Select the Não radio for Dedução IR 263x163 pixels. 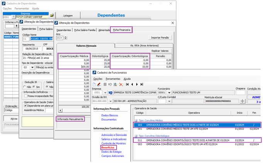click(24, 87)
